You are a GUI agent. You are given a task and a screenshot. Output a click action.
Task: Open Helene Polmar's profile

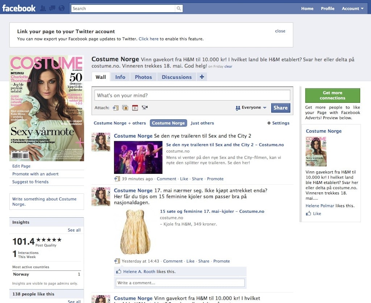click(320, 206)
